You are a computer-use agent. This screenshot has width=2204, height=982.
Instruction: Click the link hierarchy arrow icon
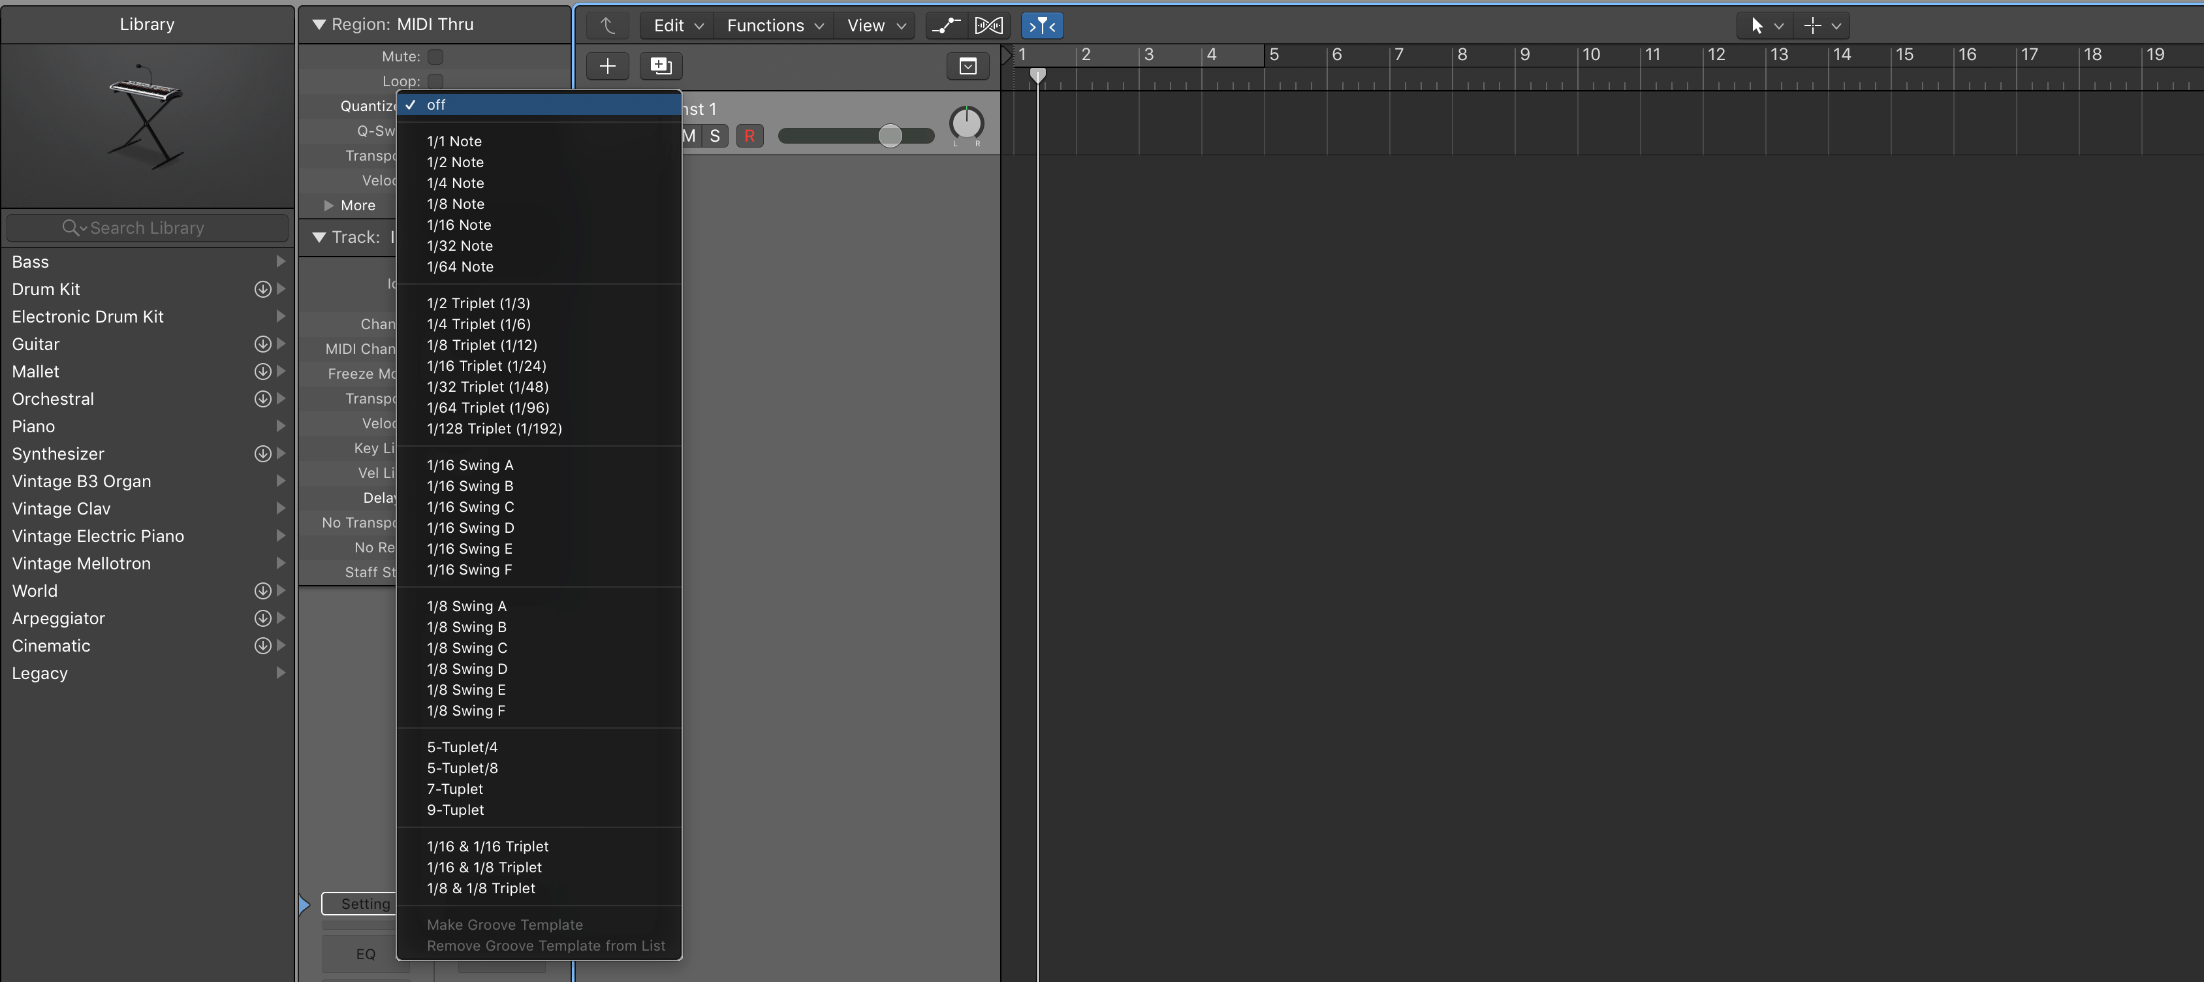pos(607,25)
